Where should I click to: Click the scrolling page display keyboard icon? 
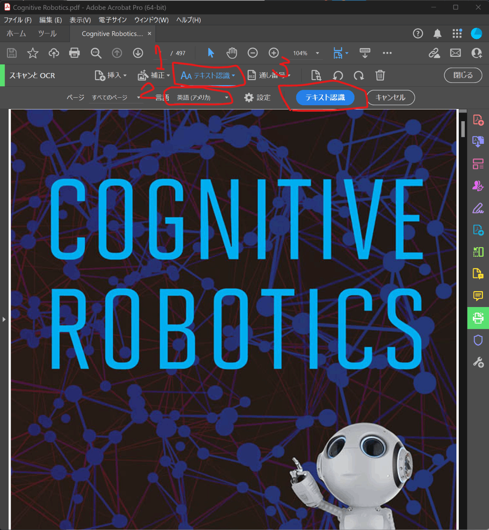pyautogui.click(x=365, y=53)
